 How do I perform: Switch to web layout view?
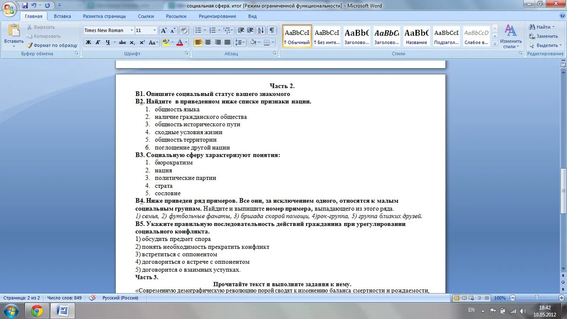(x=472, y=298)
